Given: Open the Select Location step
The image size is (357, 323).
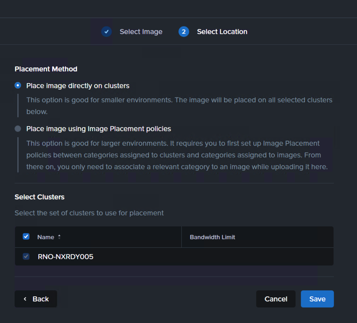Looking at the screenshot, I should coord(222,32).
